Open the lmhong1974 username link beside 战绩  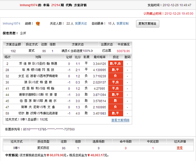(11, 24)
